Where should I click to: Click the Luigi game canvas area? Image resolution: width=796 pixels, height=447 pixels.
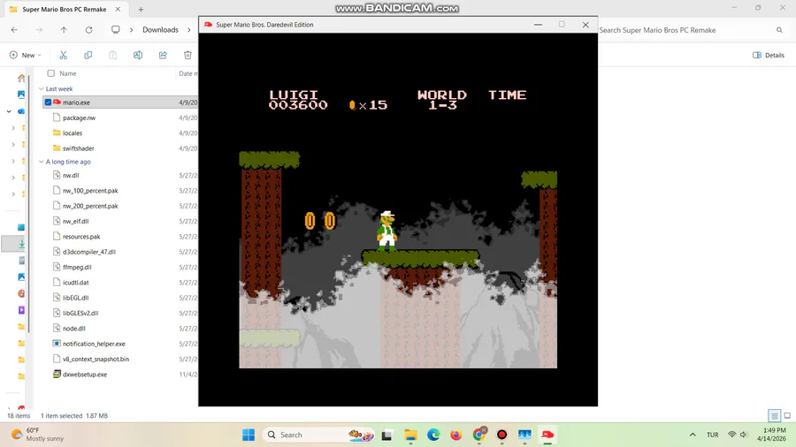click(x=398, y=220)
